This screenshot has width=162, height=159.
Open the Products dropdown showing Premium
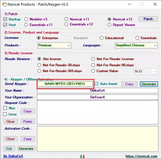coord(54,45)
